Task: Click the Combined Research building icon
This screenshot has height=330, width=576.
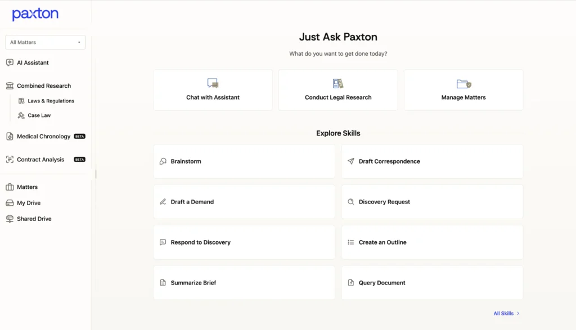Action: (10, 86)
